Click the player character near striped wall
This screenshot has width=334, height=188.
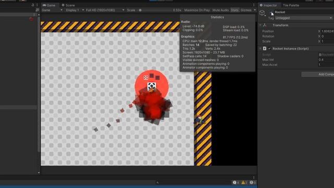199,120
